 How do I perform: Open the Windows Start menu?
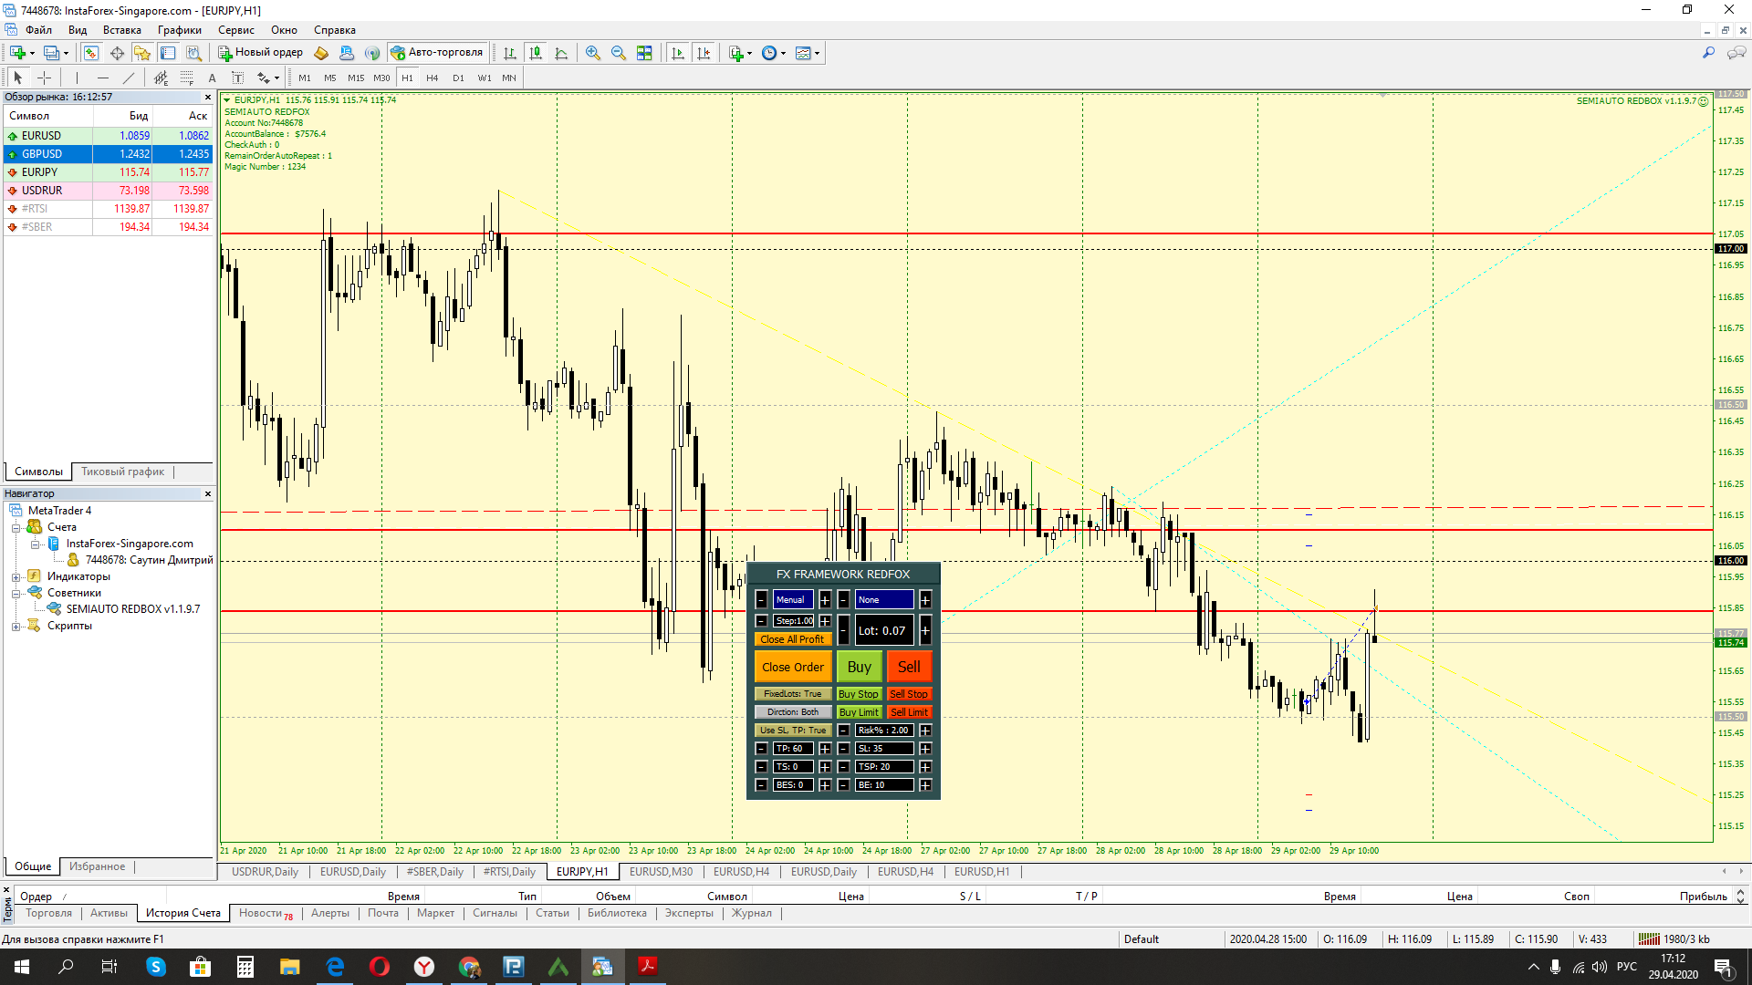click(x=22, y=967)
